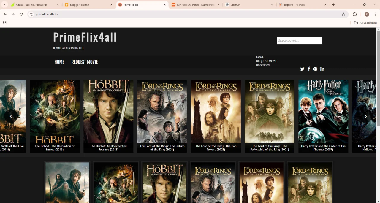Open the Facebook social icon
The image size is (380, 203).
click(309, 69)
